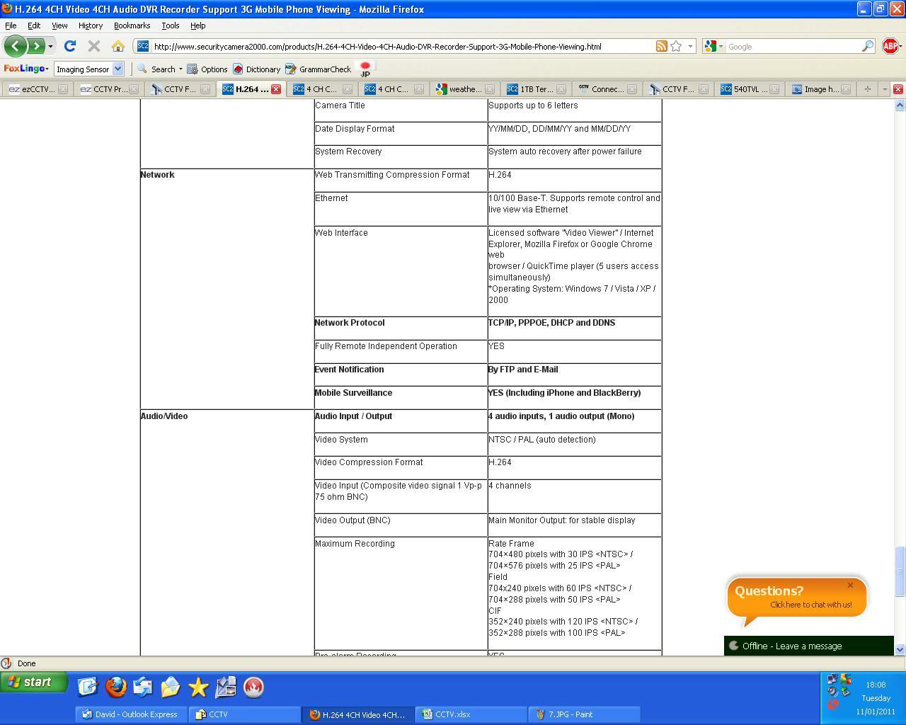The image size is (906, 725).
Task: Open the Windows Start menu
Action: tap(34, 683)
